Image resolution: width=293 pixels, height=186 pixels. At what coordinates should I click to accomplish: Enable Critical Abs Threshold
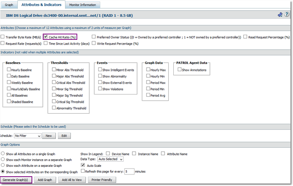pyautogui.click(x=54, y=82)
